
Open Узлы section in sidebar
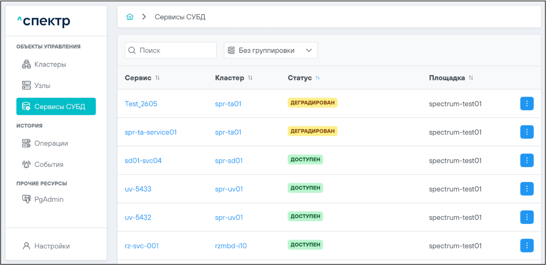[x=42, y=86]
